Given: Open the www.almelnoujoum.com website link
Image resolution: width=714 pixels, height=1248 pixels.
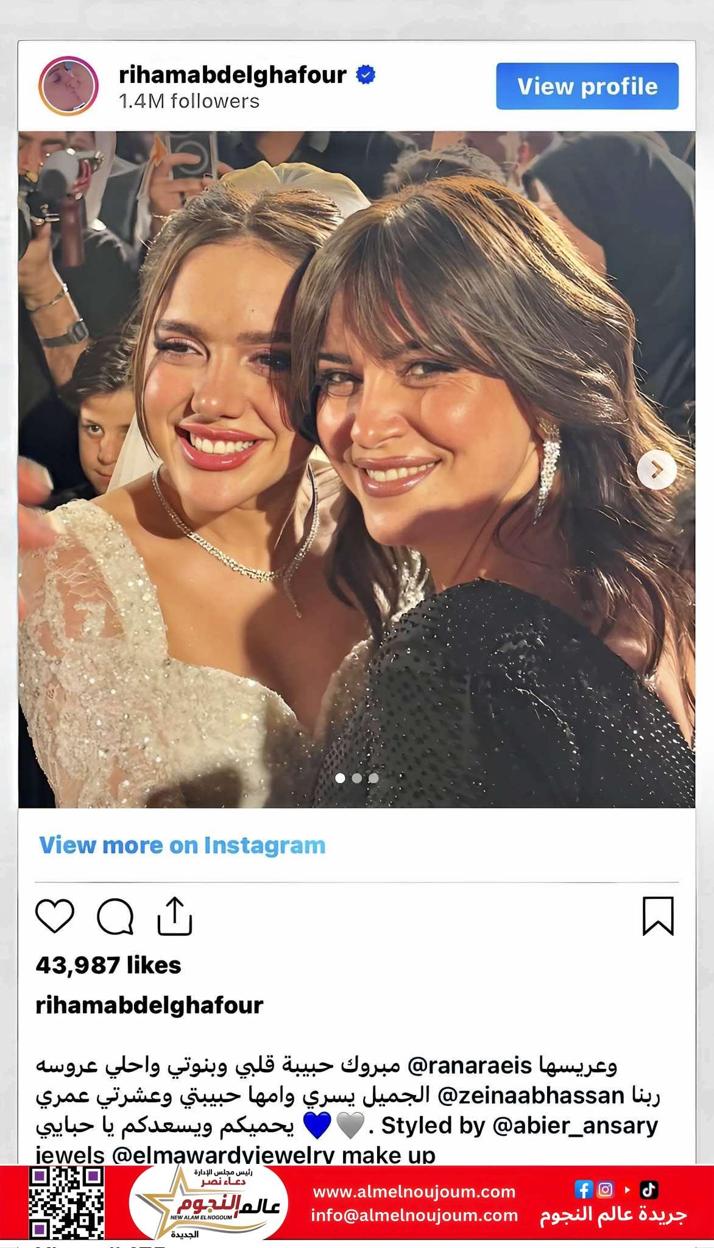Looking at the screenshot, I should pyautogui.click(x=414, y=1191).
